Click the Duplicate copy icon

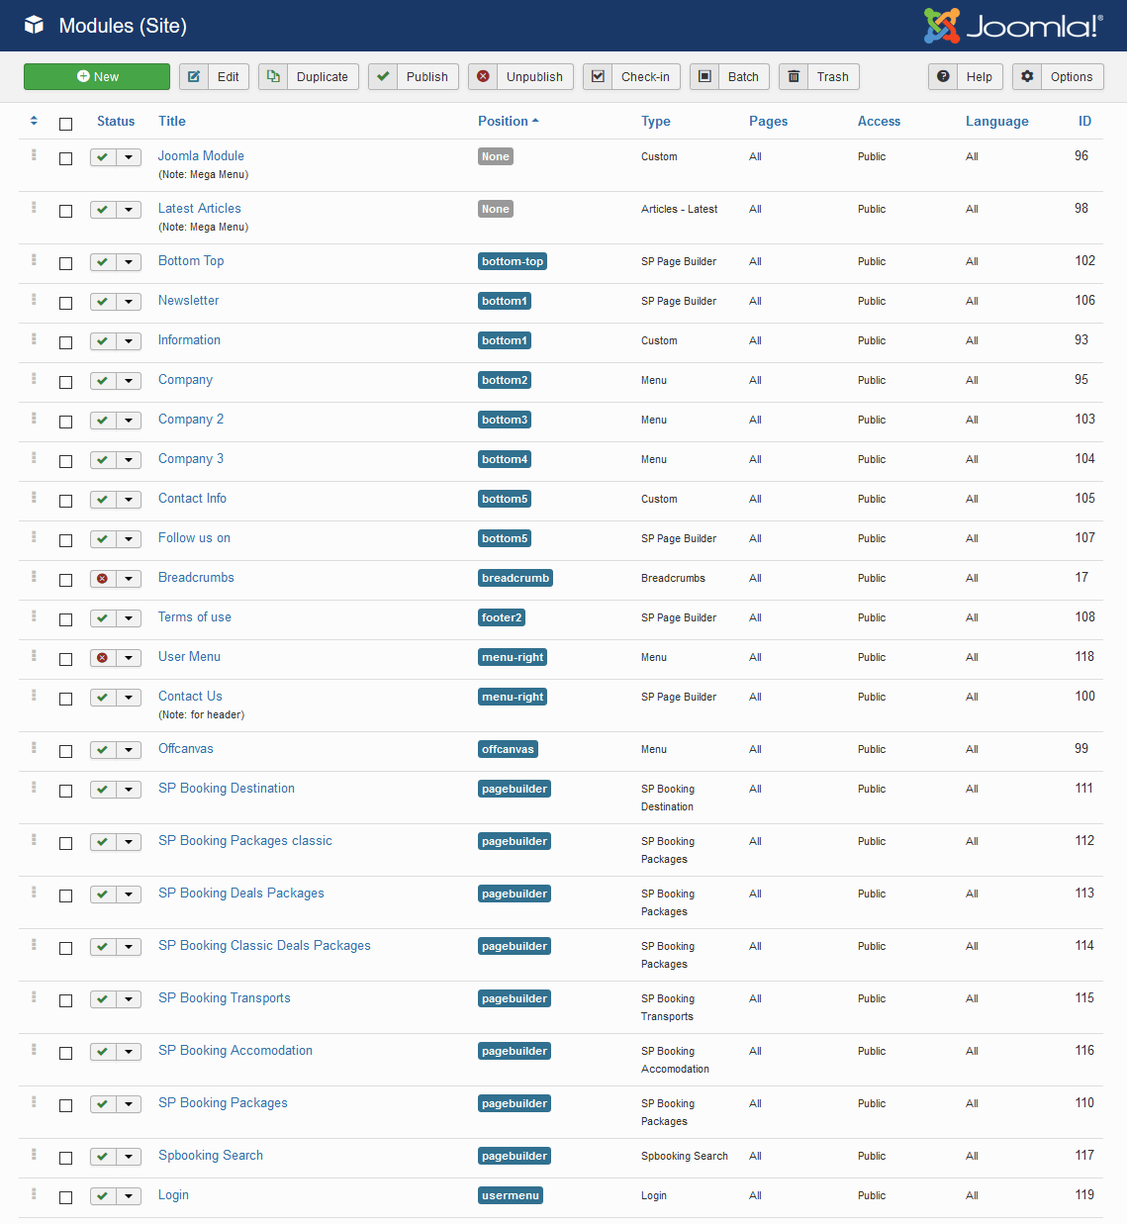pyautogui.click(x=273, y=77)
